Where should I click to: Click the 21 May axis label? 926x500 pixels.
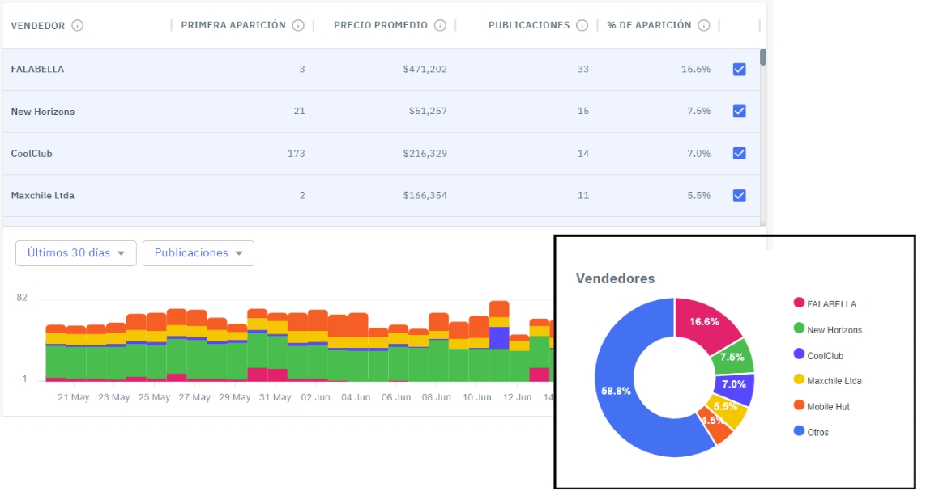point(73,397)
